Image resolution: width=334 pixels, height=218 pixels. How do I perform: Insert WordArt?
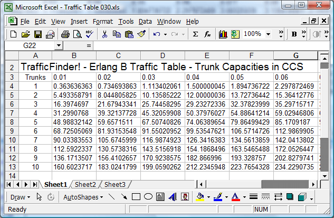(x=173, y=197)
